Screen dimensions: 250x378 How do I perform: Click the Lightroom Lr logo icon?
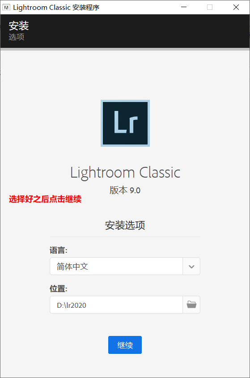click(x=125, y=123)
